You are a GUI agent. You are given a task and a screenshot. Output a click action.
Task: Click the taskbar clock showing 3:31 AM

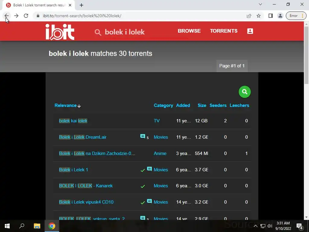click(283, 226)
